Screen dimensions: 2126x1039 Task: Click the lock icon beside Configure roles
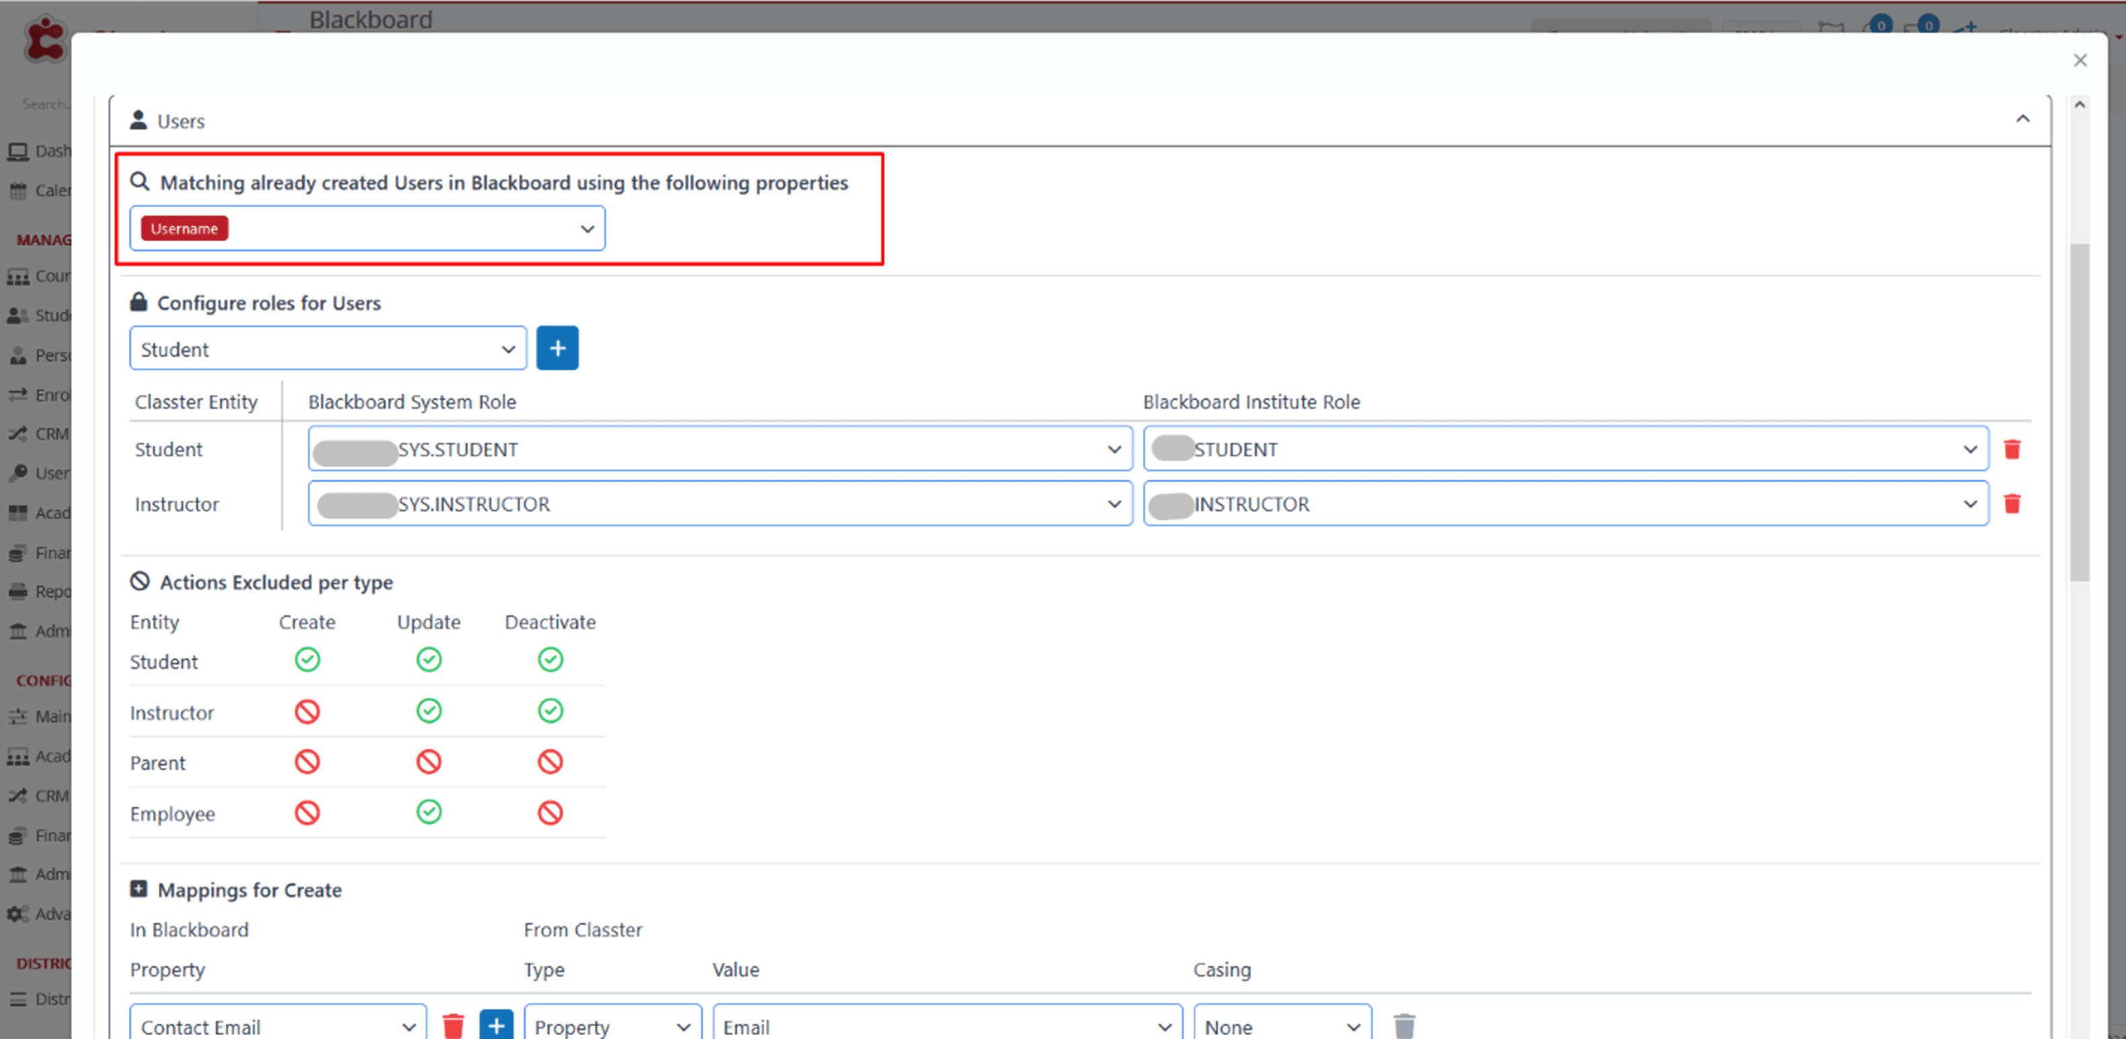point(139,302)
